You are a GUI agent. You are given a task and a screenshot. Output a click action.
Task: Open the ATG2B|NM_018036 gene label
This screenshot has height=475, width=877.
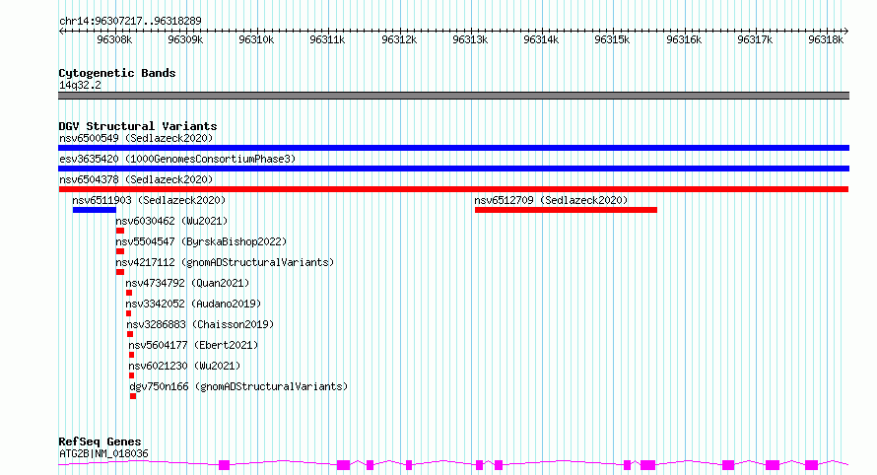pos(104,453)
